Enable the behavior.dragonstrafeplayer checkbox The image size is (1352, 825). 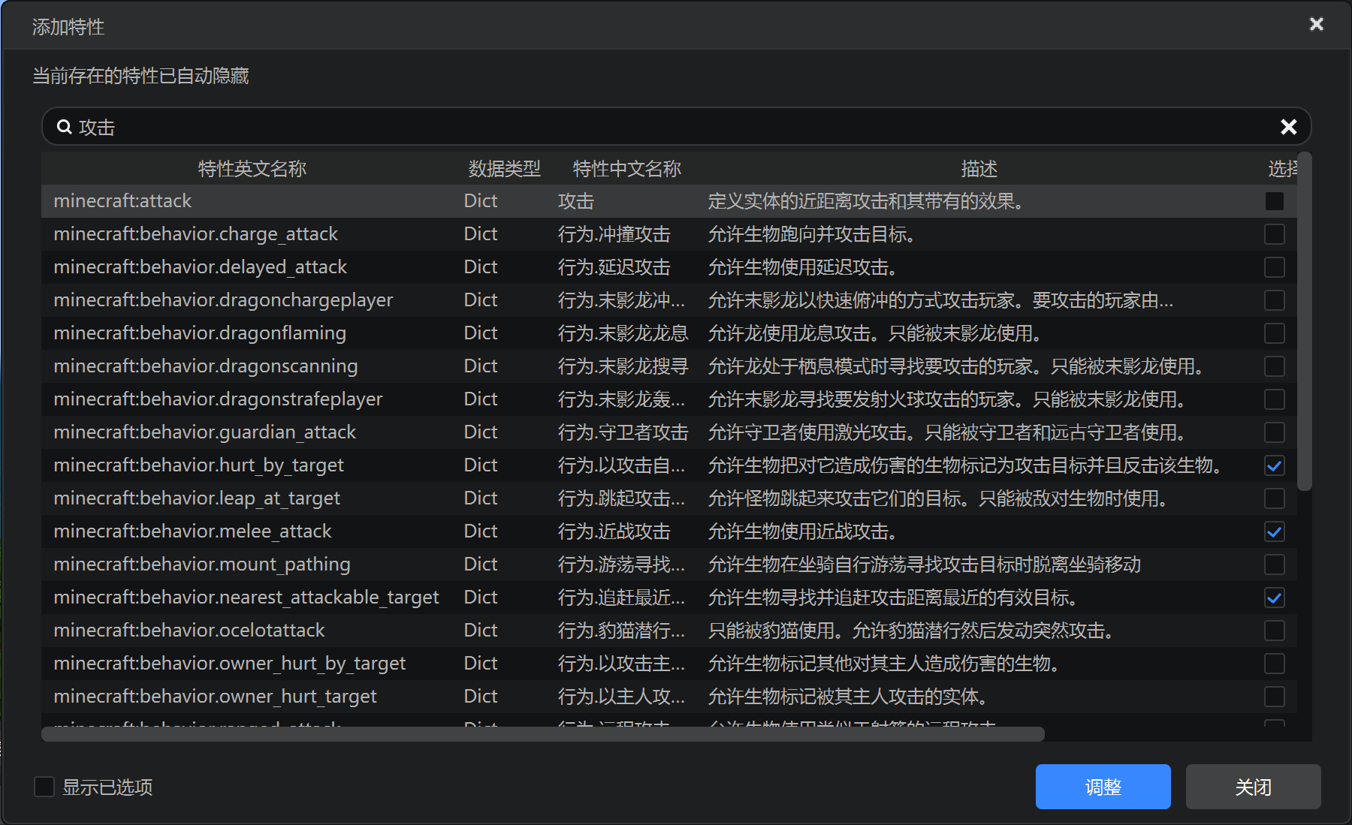pyautogui.click(x=1274, y=399)
